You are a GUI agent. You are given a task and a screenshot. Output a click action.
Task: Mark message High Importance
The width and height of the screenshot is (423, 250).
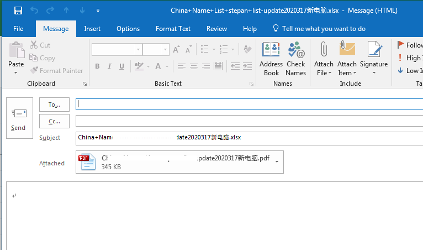410,58
